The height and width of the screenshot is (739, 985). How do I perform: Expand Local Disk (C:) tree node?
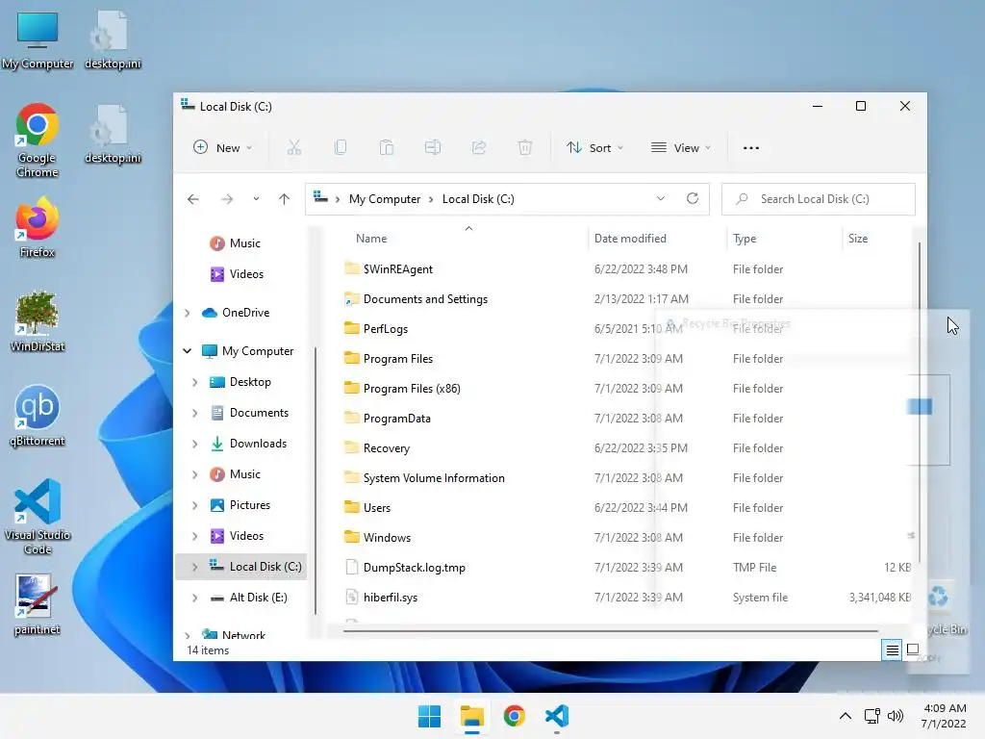(194, 567)
